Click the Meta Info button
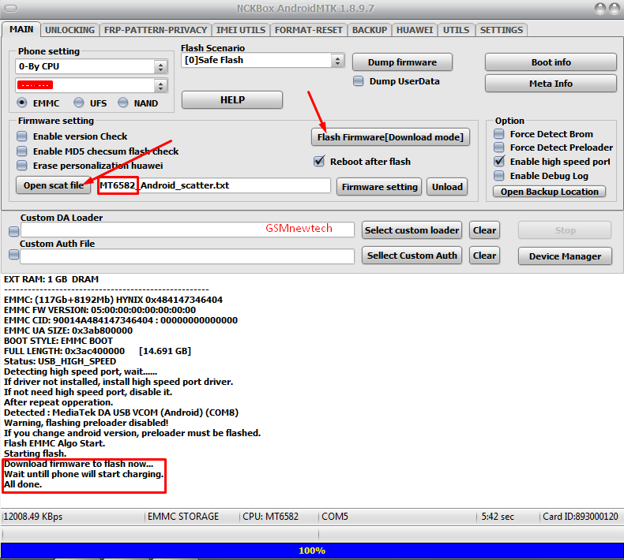The image size is (624, 560). [x=551, y=84]
